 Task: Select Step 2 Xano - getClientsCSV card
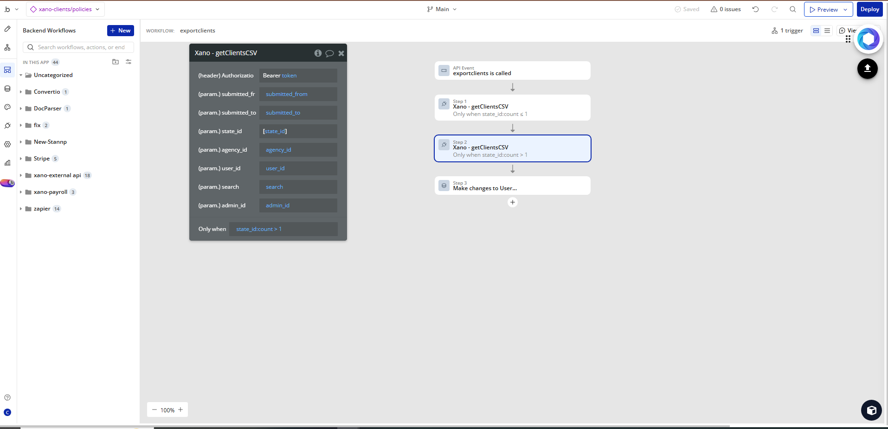click(513, 148)
